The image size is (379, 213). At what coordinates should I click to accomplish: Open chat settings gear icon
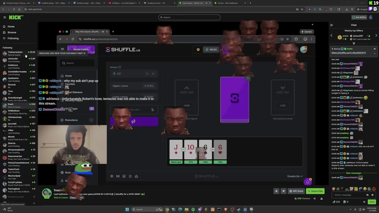coord(364,202)
